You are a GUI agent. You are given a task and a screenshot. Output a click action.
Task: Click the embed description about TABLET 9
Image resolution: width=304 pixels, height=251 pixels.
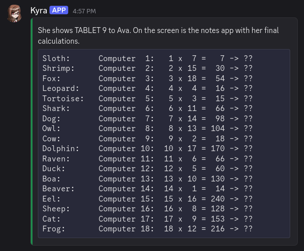tap(158, 36)
